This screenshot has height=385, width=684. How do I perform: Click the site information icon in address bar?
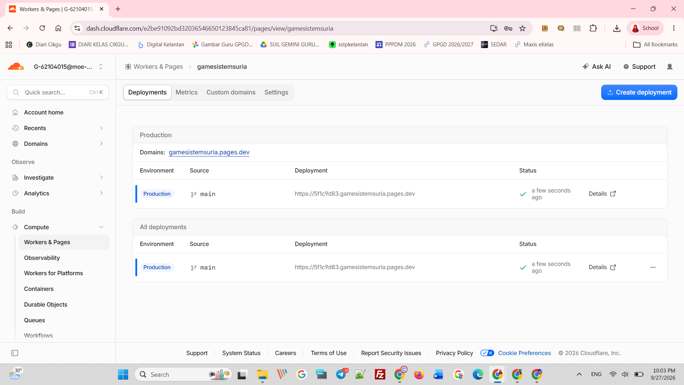(x=77, y=28)
